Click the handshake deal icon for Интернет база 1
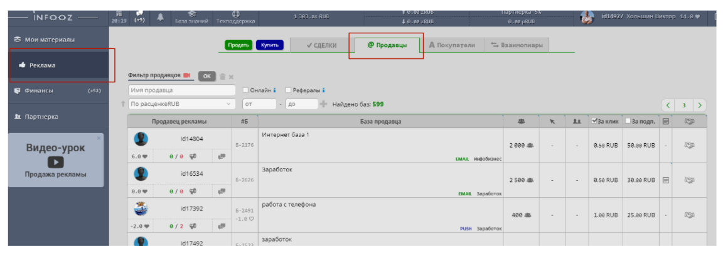Viewport: 723px width, 253px height. (689, 145)
